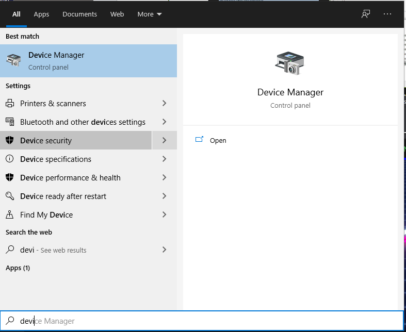Click the Printers & scanners printer icon
Viewport: 406px width, 332px height.
10,103
